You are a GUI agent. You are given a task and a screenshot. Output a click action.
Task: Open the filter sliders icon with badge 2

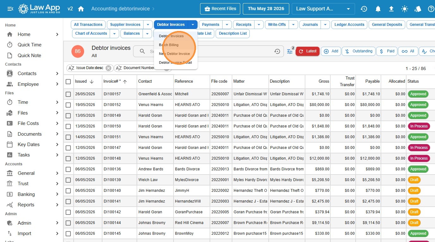(x=290, y=51)
